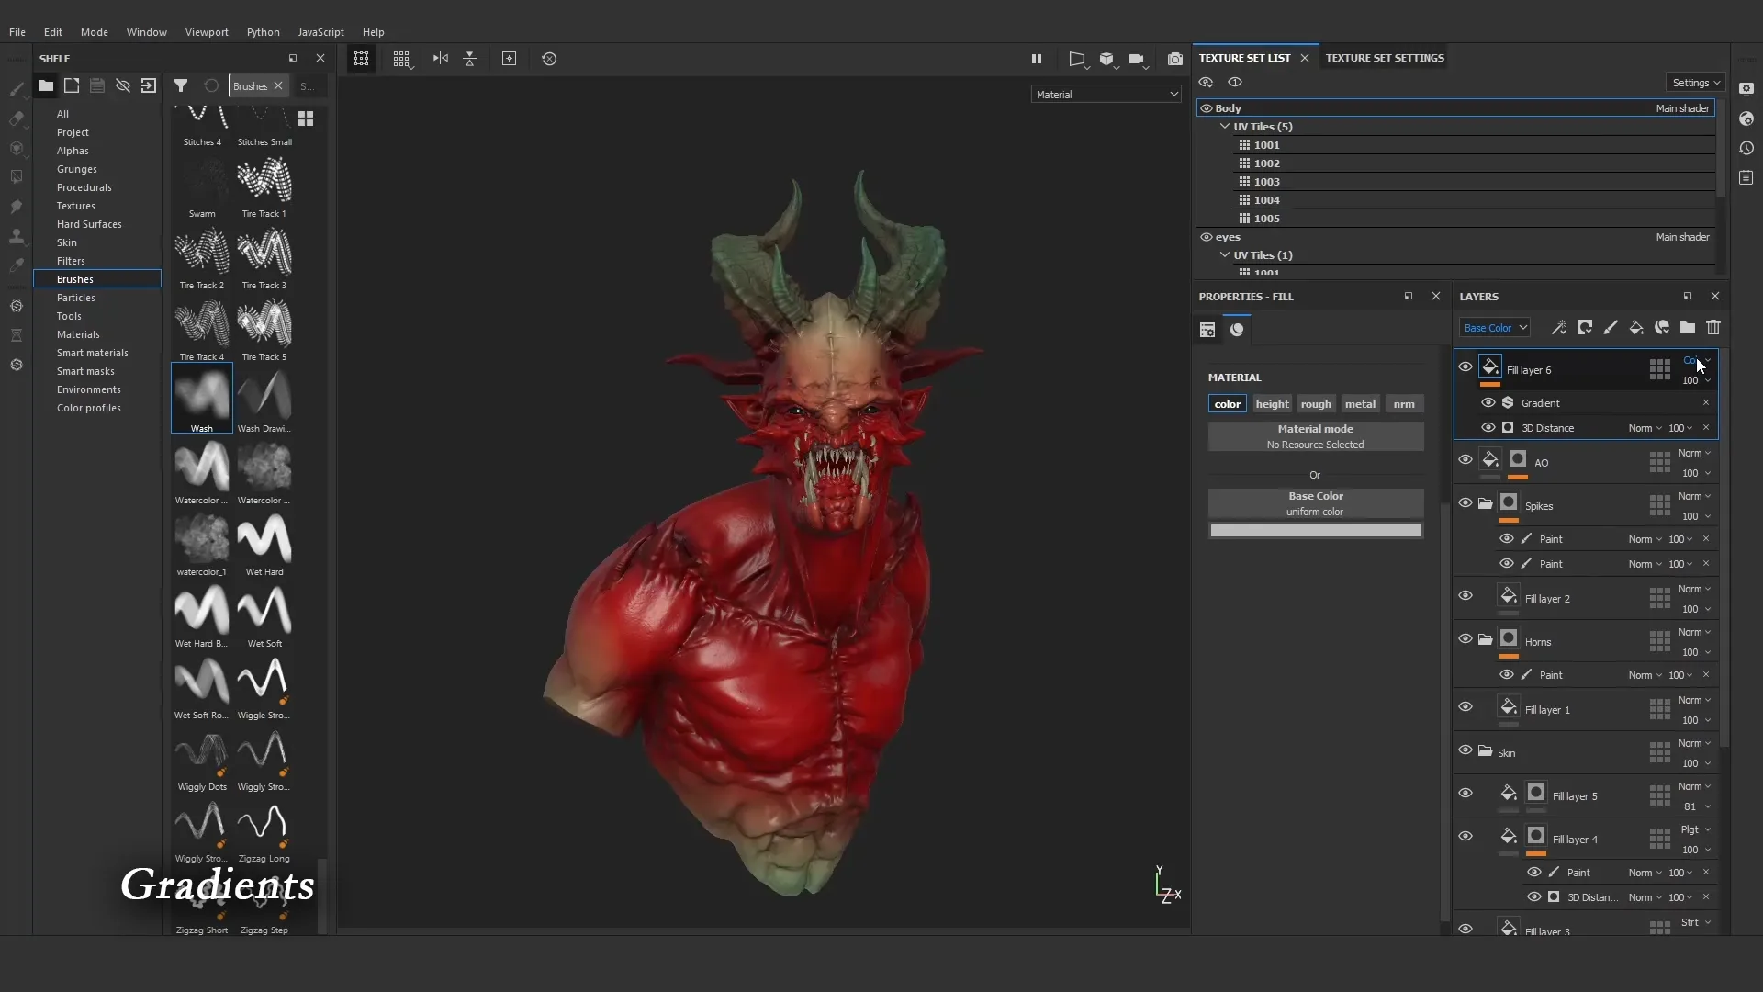Screen dimensions: 1763x992
Task: Select the Eraser tool
Action: pos(16,119)
